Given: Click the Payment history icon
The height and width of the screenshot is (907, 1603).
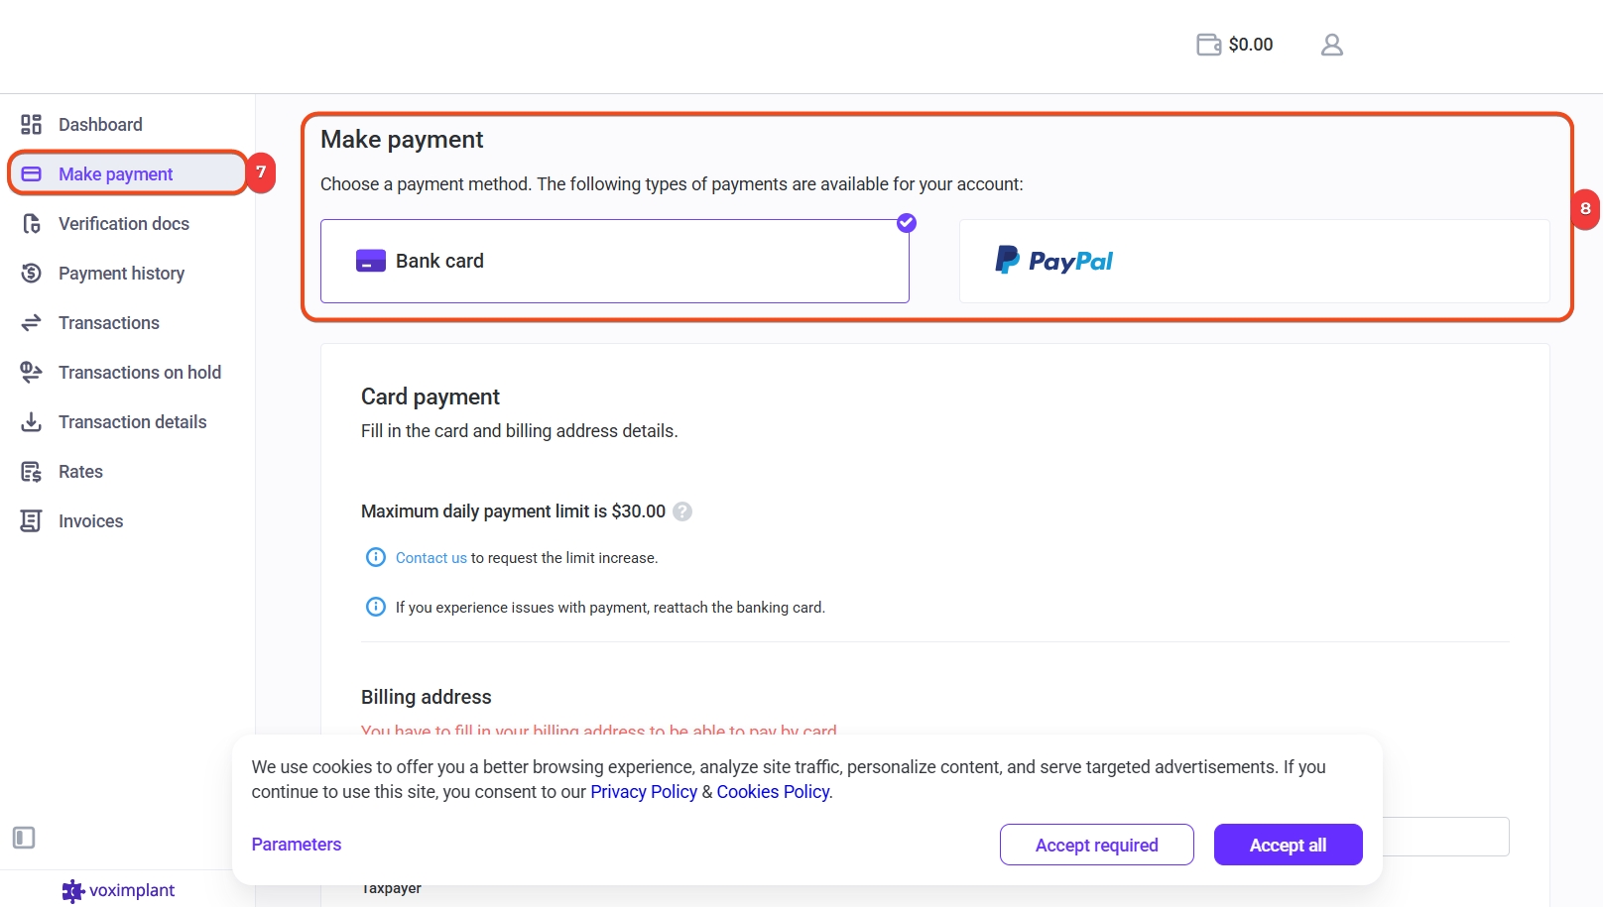Looking at the screenshot, I should 32,274.
